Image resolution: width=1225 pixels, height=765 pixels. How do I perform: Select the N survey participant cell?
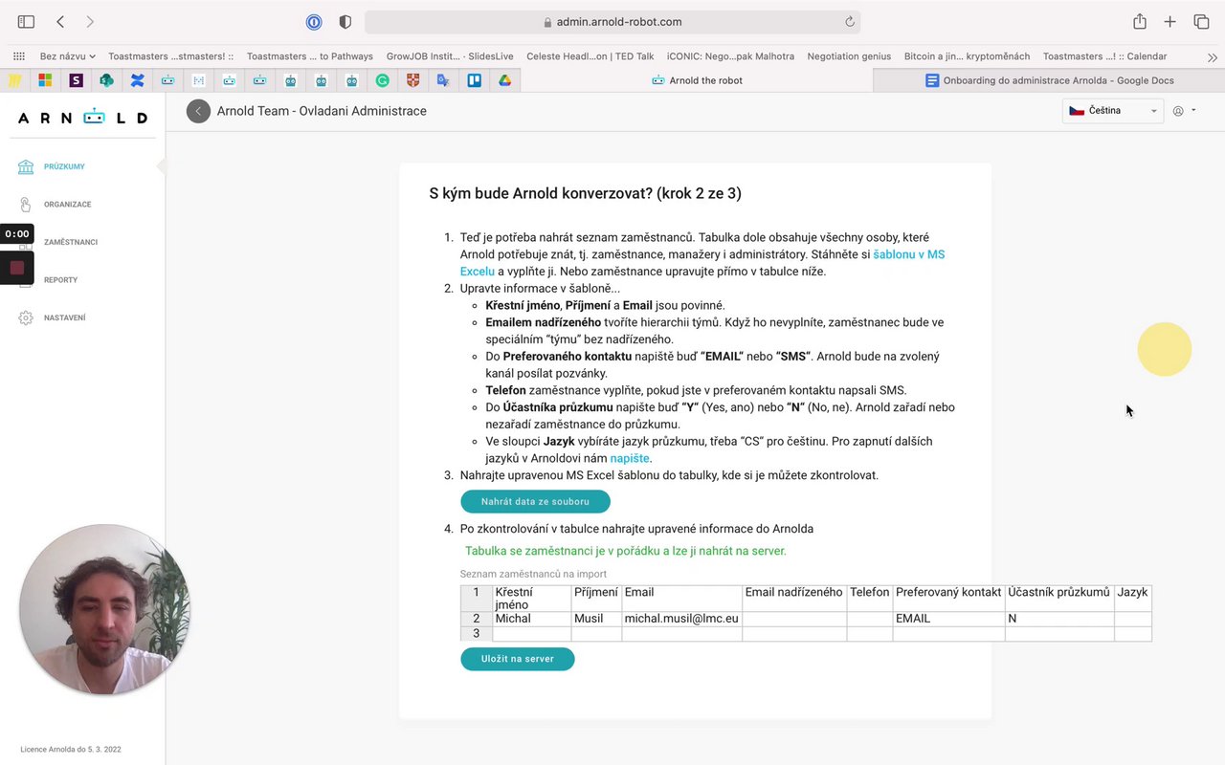click(x=1059, y=619)
